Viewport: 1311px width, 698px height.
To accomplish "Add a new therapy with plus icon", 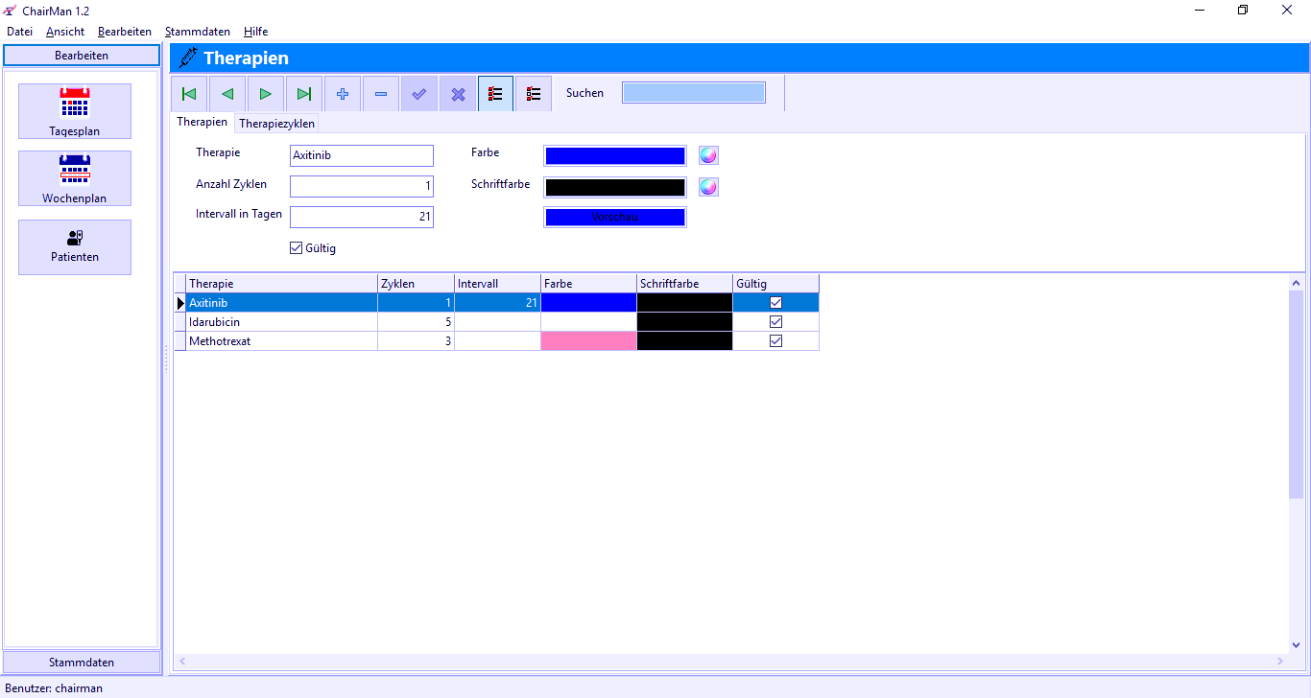I will tap(343, 94).
